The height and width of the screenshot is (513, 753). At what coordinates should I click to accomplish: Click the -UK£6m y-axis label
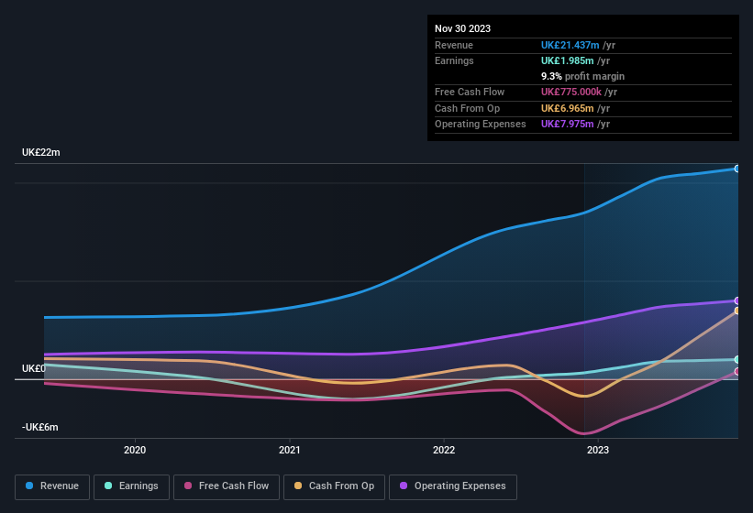39,427
